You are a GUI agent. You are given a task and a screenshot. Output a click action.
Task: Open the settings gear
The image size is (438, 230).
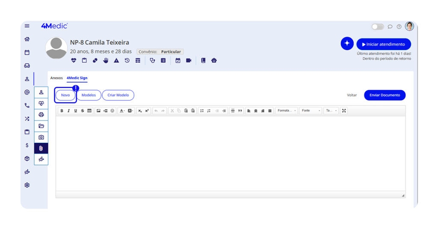click(x=27, y=185)
